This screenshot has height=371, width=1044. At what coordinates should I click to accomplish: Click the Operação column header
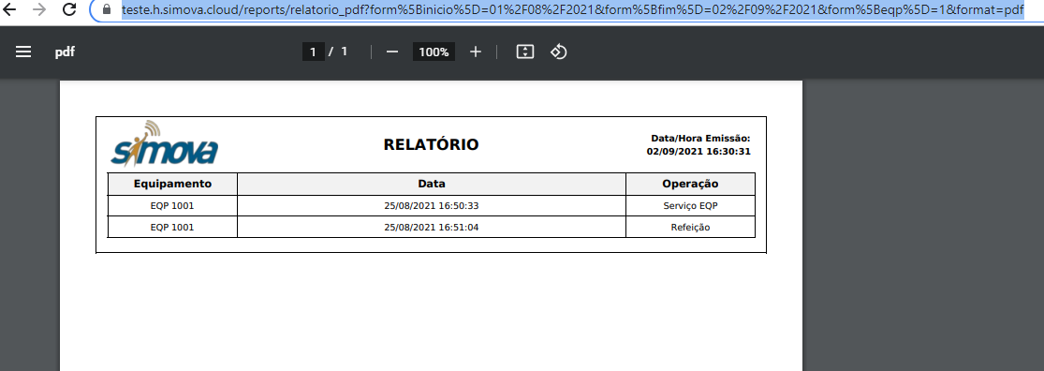(690, 184)
